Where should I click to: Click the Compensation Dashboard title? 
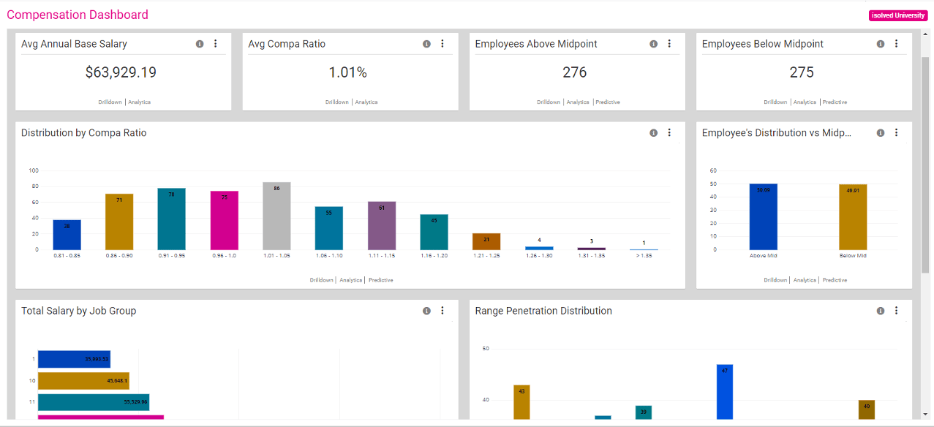pos(78,15)
